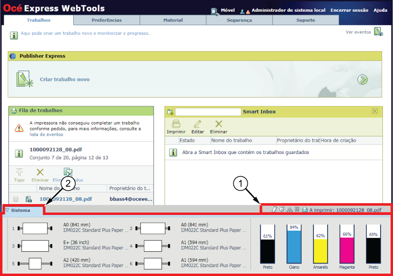Click the Administrador de sistema local link

tap(289, 10)
